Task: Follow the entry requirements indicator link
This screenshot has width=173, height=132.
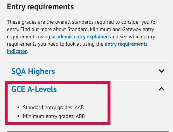Action: (126, 44)
